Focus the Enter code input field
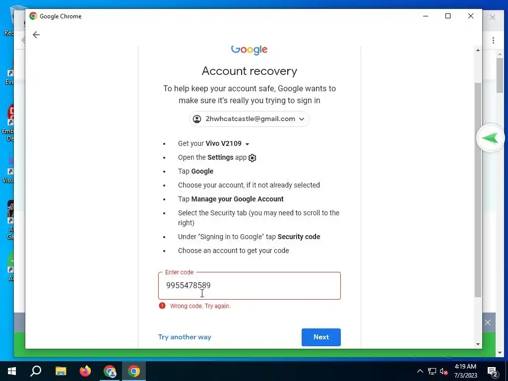 tap(249, 286)
